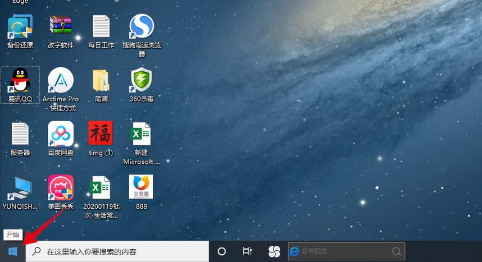
Task: Open Task View on the taskbar
Action: pos(247,251)
